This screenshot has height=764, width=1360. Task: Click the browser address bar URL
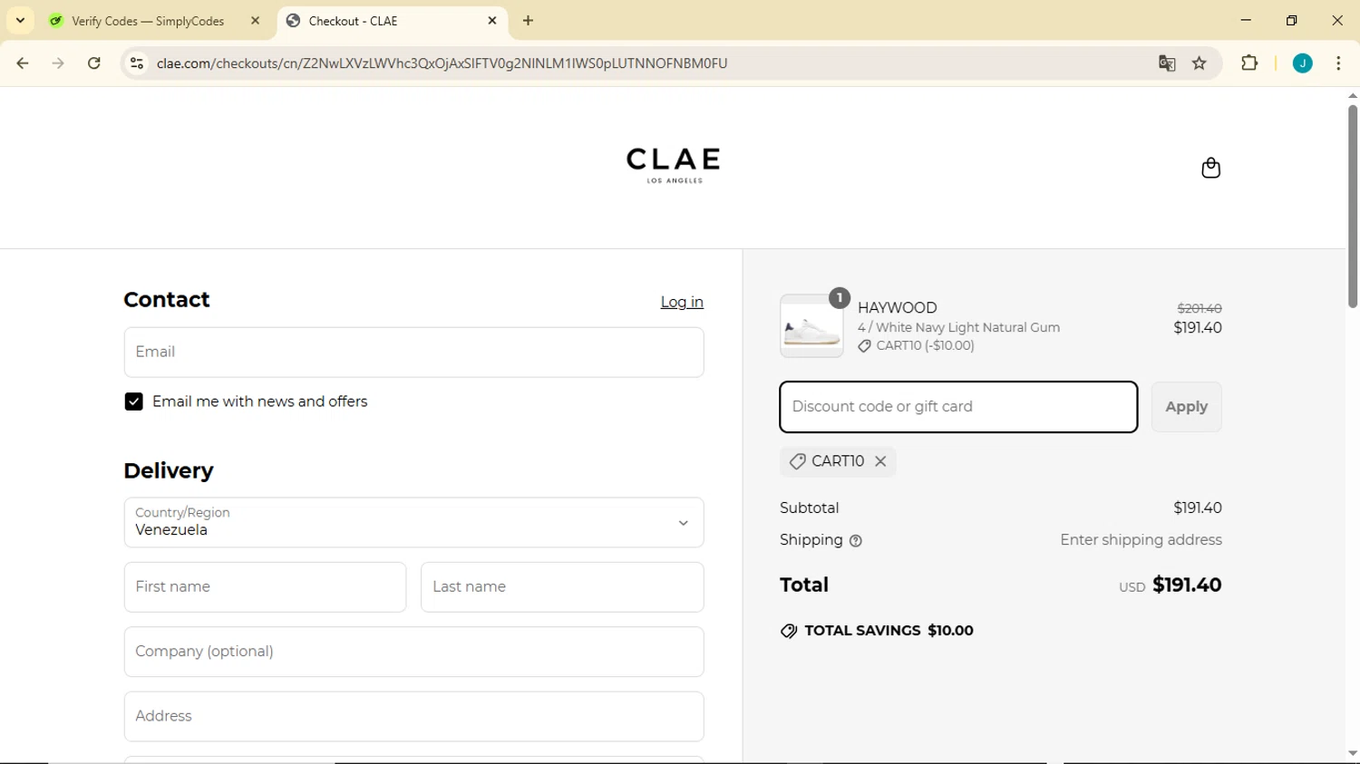442,63
